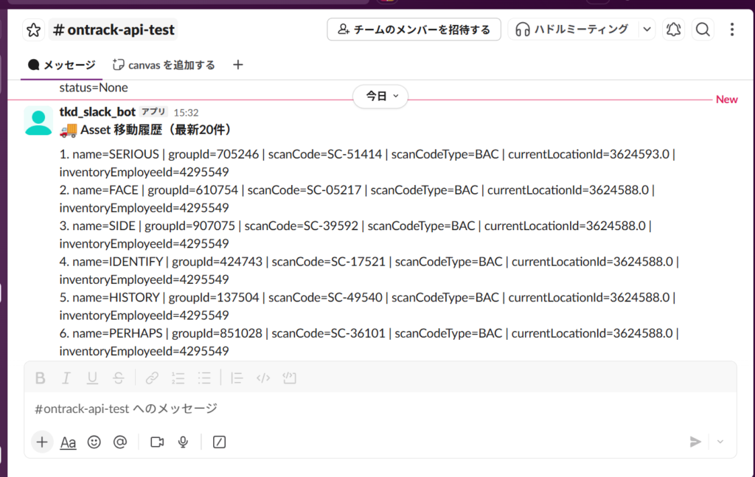Open the notification bell settings

(673, 29)
